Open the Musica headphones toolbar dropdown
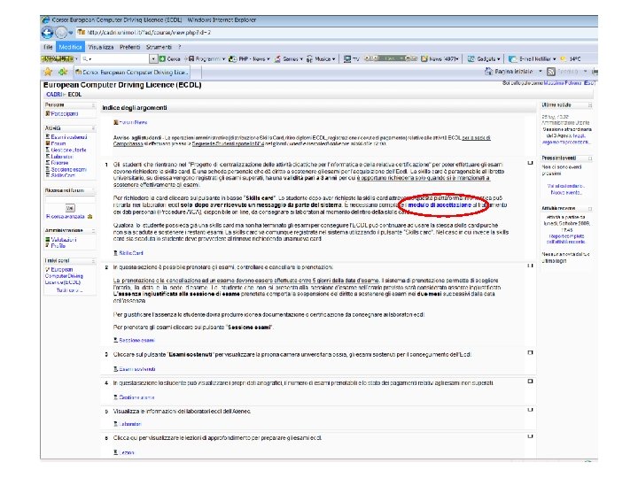The height and width of the screenshot is (478, 638). (321, 59)
